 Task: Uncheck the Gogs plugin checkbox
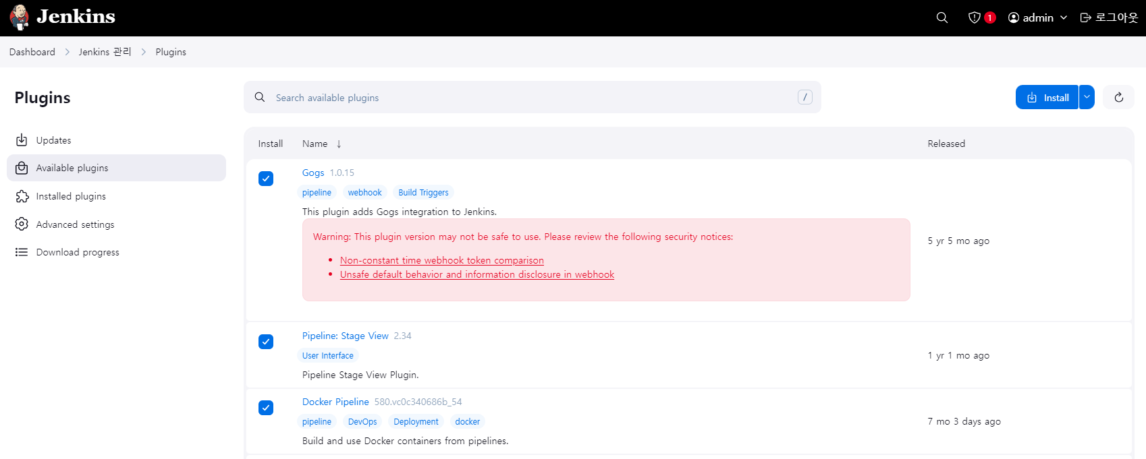(x=266, y=179)
